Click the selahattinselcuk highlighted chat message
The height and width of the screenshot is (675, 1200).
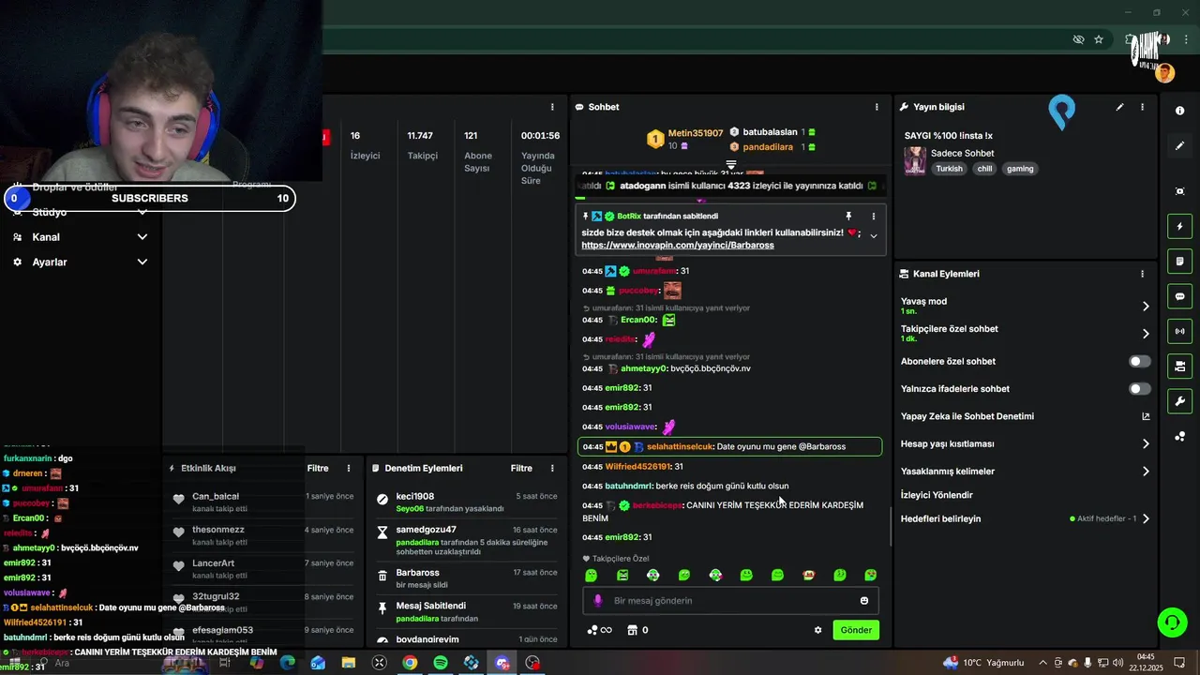729,446
